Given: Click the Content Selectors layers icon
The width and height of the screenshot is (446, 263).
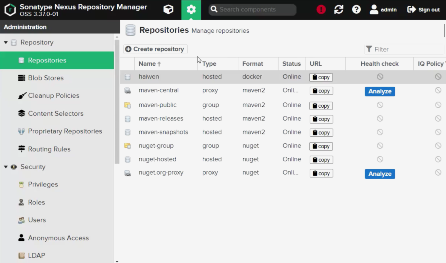Looking at the screenshot, I should pos(22,114).
